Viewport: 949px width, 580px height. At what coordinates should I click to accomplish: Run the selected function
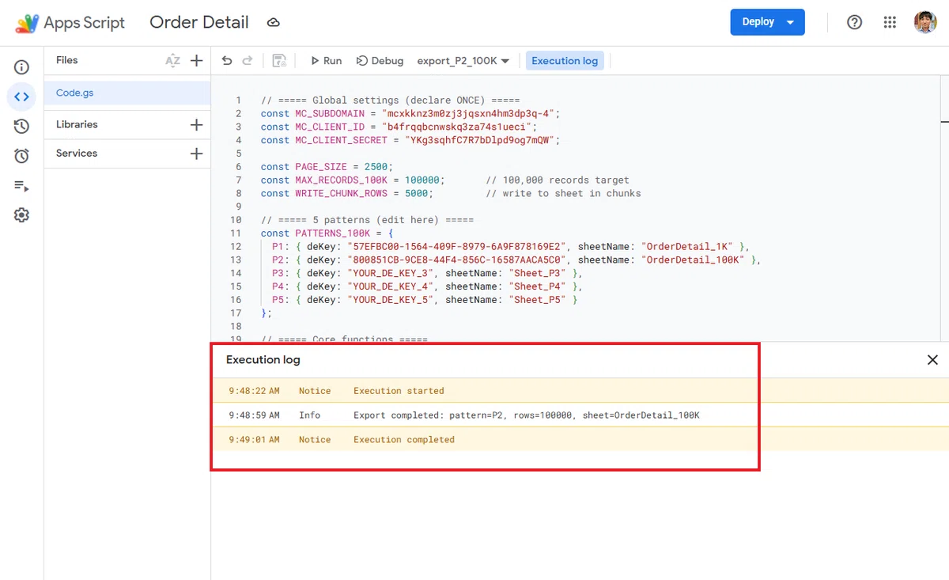click(x=325, y=61)
